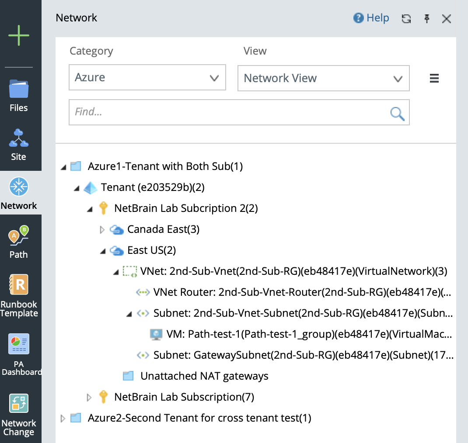Open the Path tool icon

pos(19,242)
